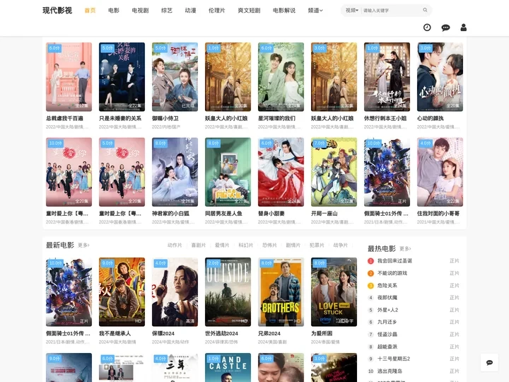The width and height of the screenshot is (509, 382).
Task: Open the 星河璀璨的我们 poster
Action: click(x=281, y=77)
